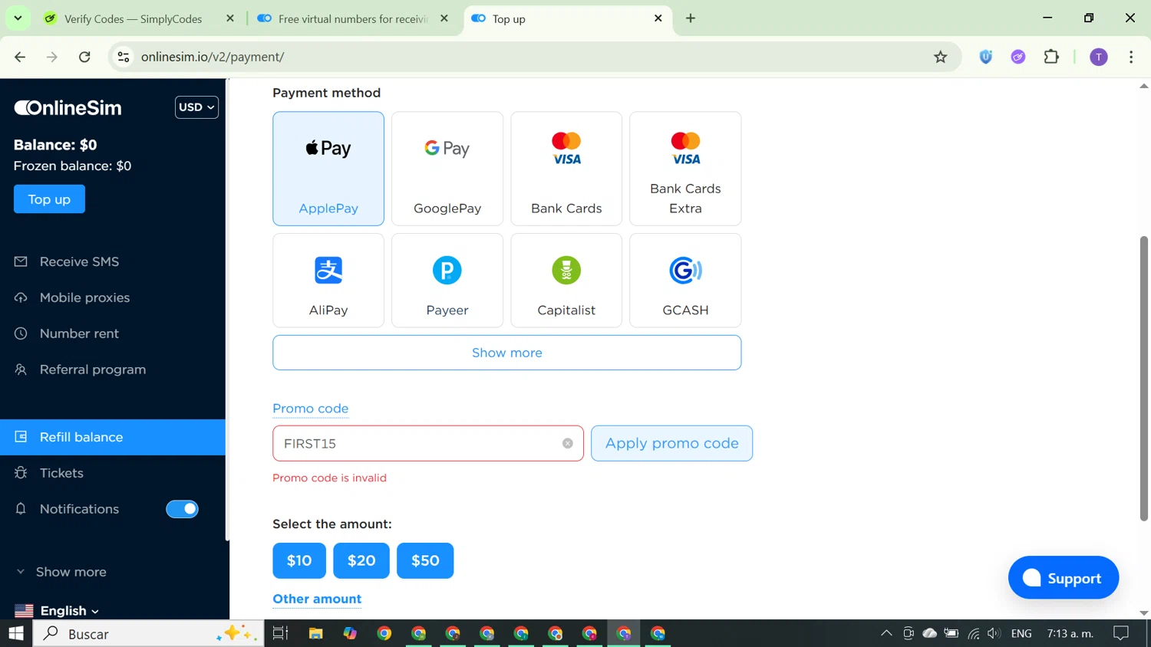View site information icon in address bar
This screenshot has height=647, width=1151.
(124, 57)
